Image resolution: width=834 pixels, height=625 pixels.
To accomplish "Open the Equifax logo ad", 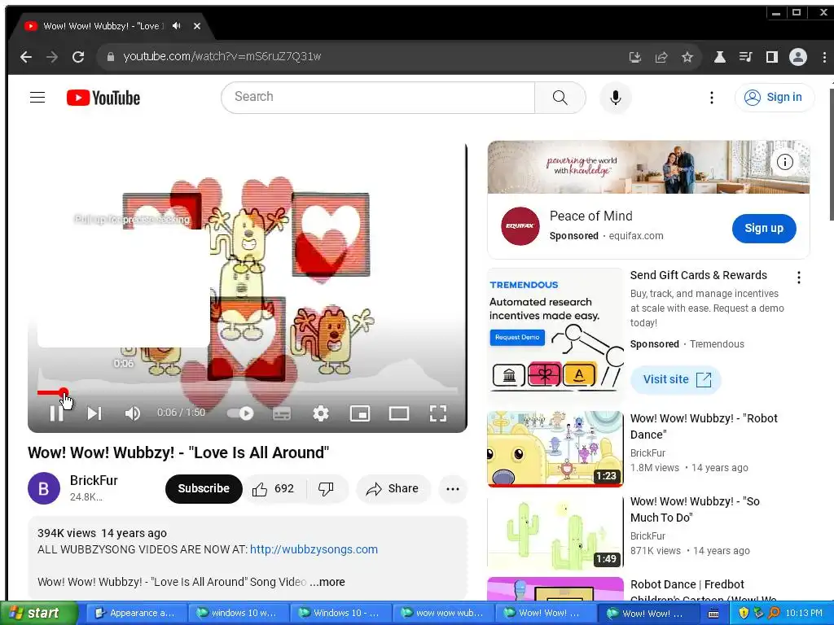I will [520, 226].
